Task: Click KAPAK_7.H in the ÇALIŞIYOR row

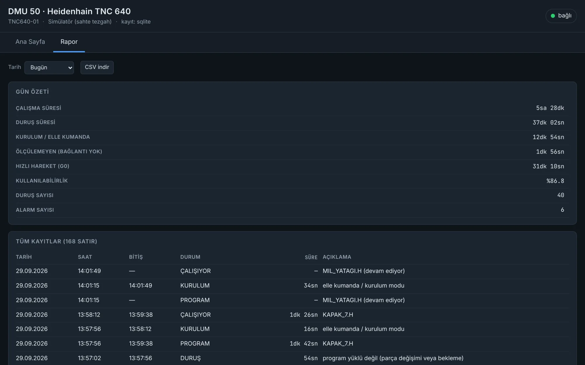Action: (338, 315)
